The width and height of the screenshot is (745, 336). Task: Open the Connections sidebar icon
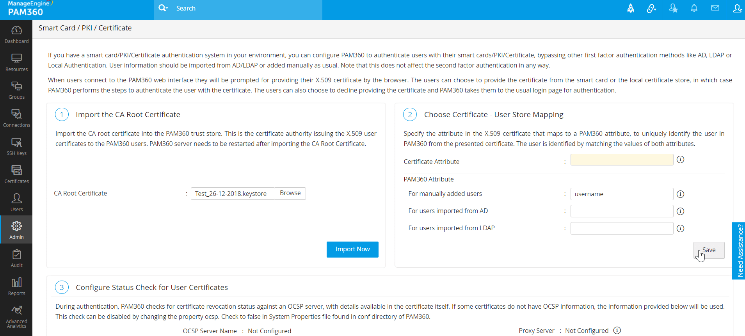(x=16, y=118)
